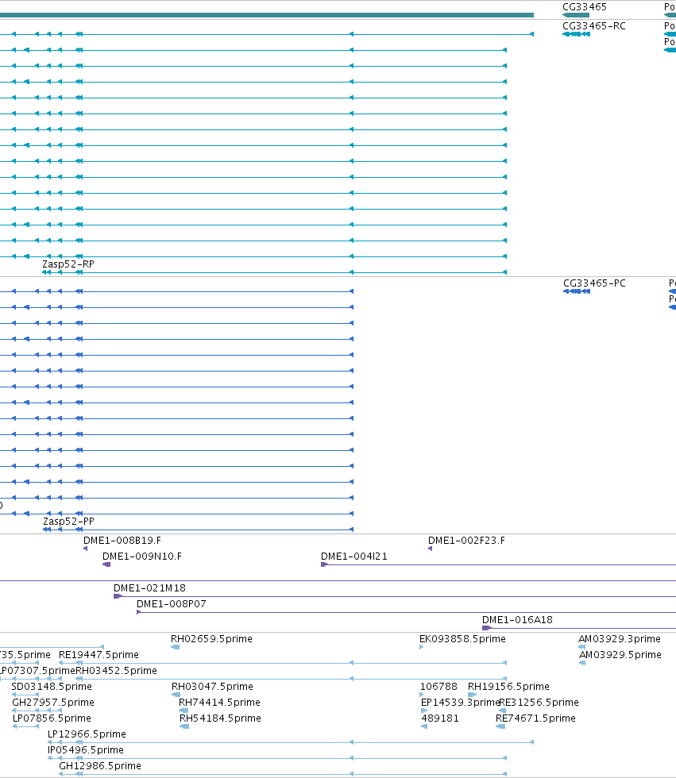Click the RH54184.5prime EST label

pos(220,718)
